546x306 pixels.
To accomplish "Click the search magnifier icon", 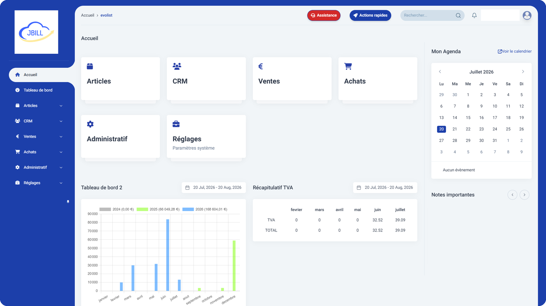I will click(458, 15).
